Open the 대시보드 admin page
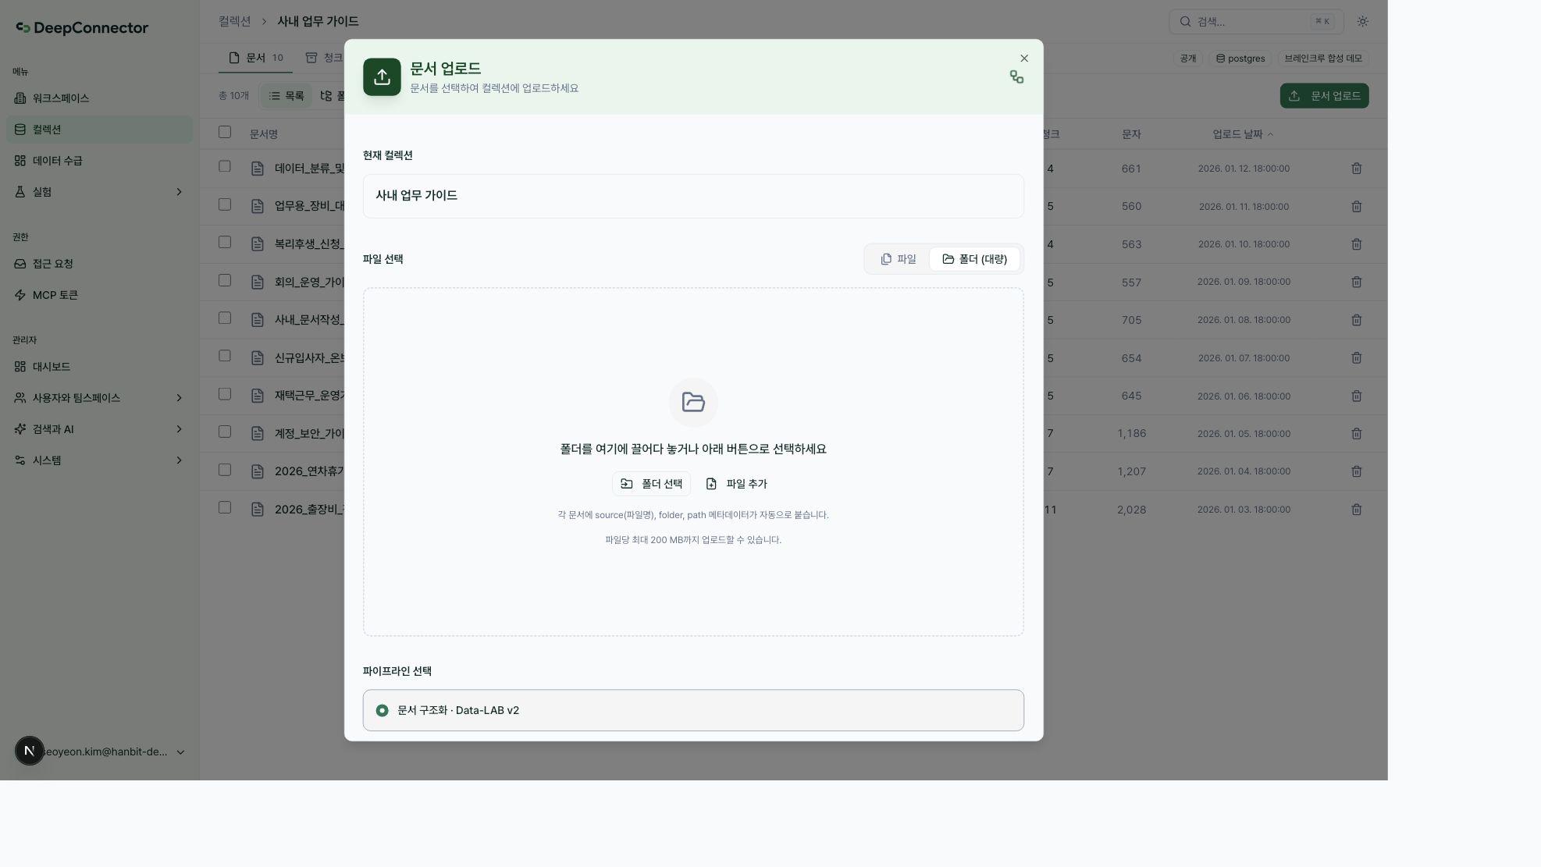This screenshot has height=867, width=1541. tap(99, 367)
